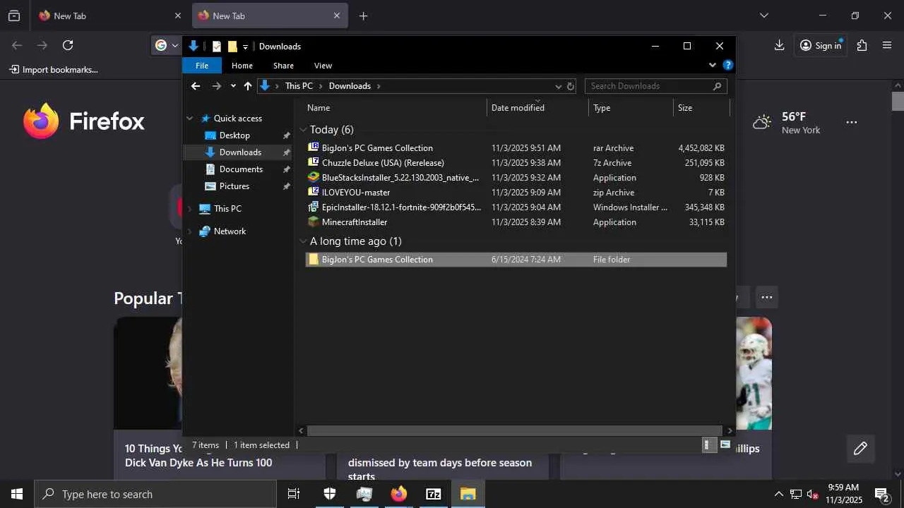The width and height of the screenshot is (904, 508).
Task: Switch to the first New Tab in Firefox
Action: (109, 16)
